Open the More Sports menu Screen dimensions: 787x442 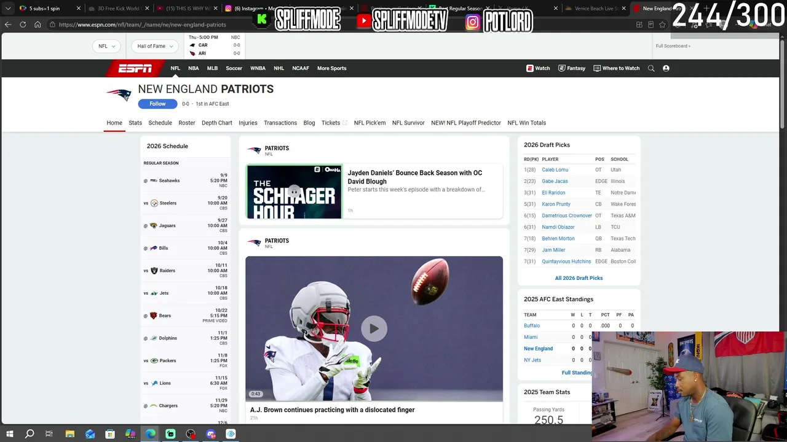[332, 68]
